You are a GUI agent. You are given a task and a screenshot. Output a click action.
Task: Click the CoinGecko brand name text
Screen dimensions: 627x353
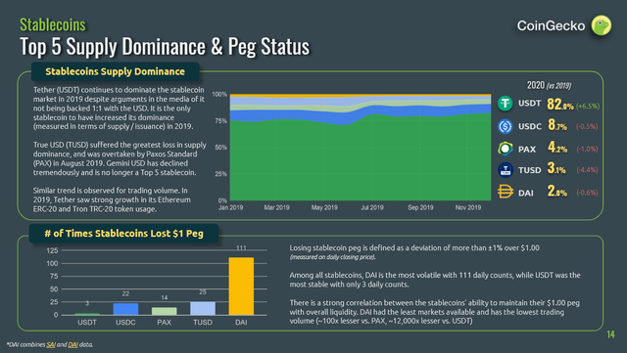[551, 26]
